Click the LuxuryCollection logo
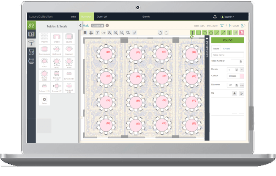276x176 pixels. tap(41, 17)
